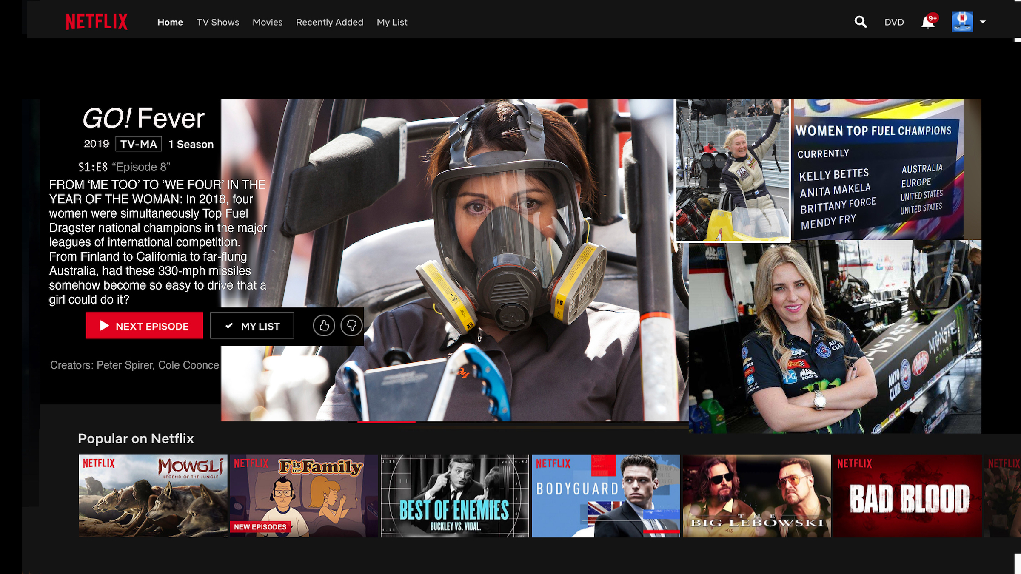Give GO! Fever a thumbs down
This screenshot has width=1021, height=574.
351,326
